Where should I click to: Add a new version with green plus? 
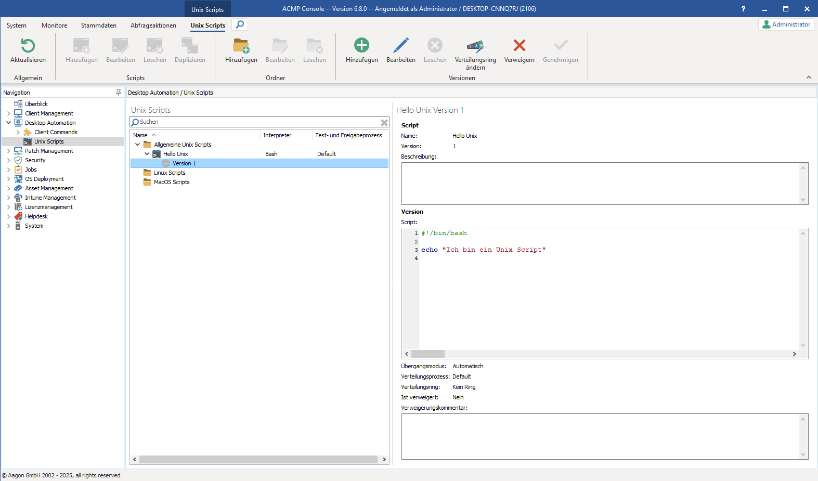click(x=361, y=46)
